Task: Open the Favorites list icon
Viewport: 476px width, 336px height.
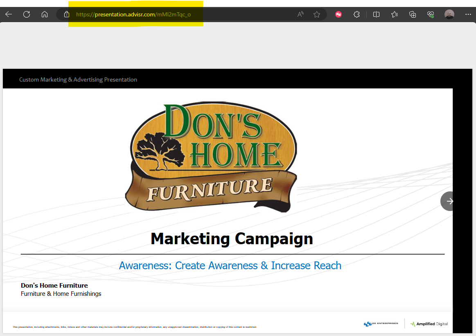Action: [395, 14]
